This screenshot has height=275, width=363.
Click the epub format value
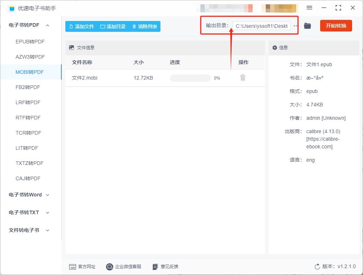click(x=312, y=91)
